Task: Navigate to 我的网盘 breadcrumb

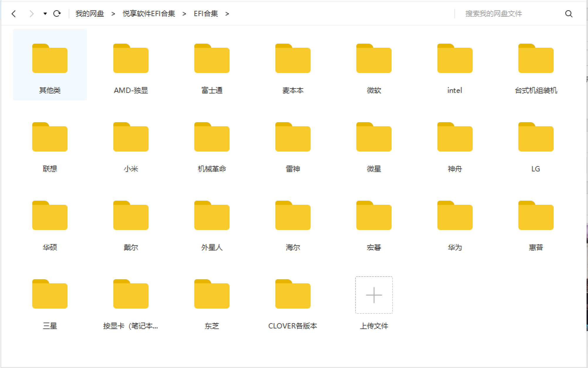Action: (x=90, y=14)
